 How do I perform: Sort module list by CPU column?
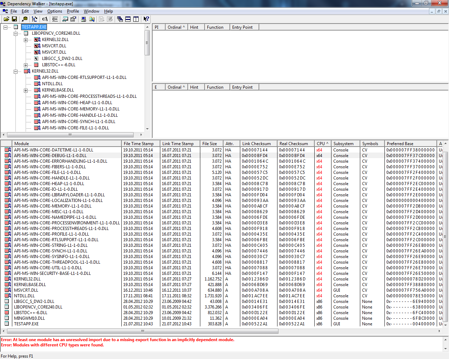323,143
